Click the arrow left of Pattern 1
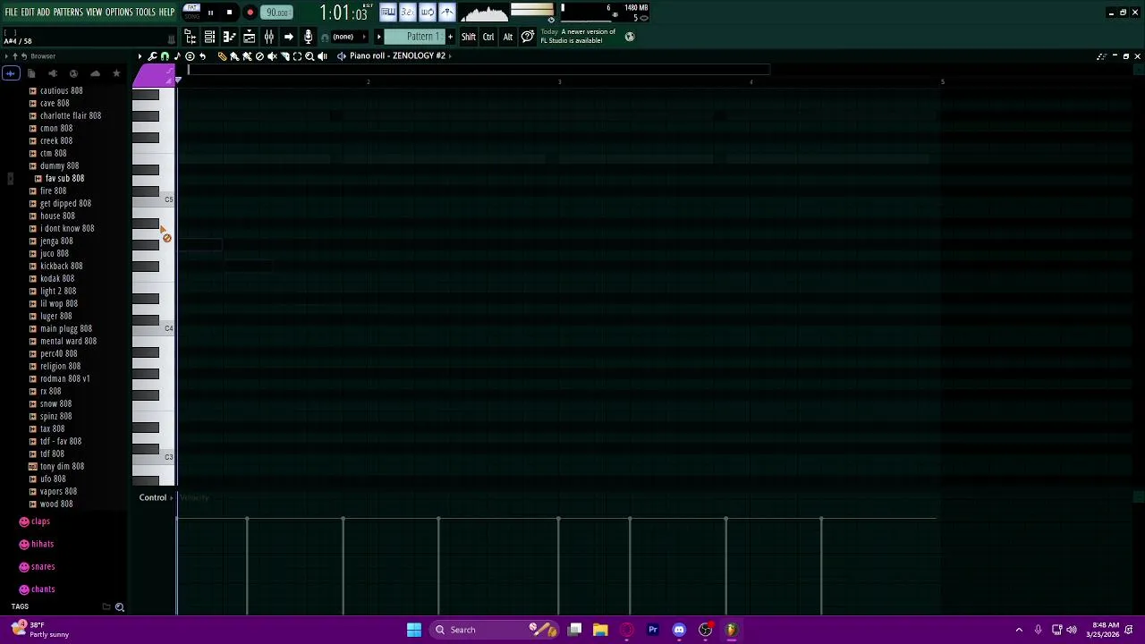1145x644 pixels. (378, 37)
